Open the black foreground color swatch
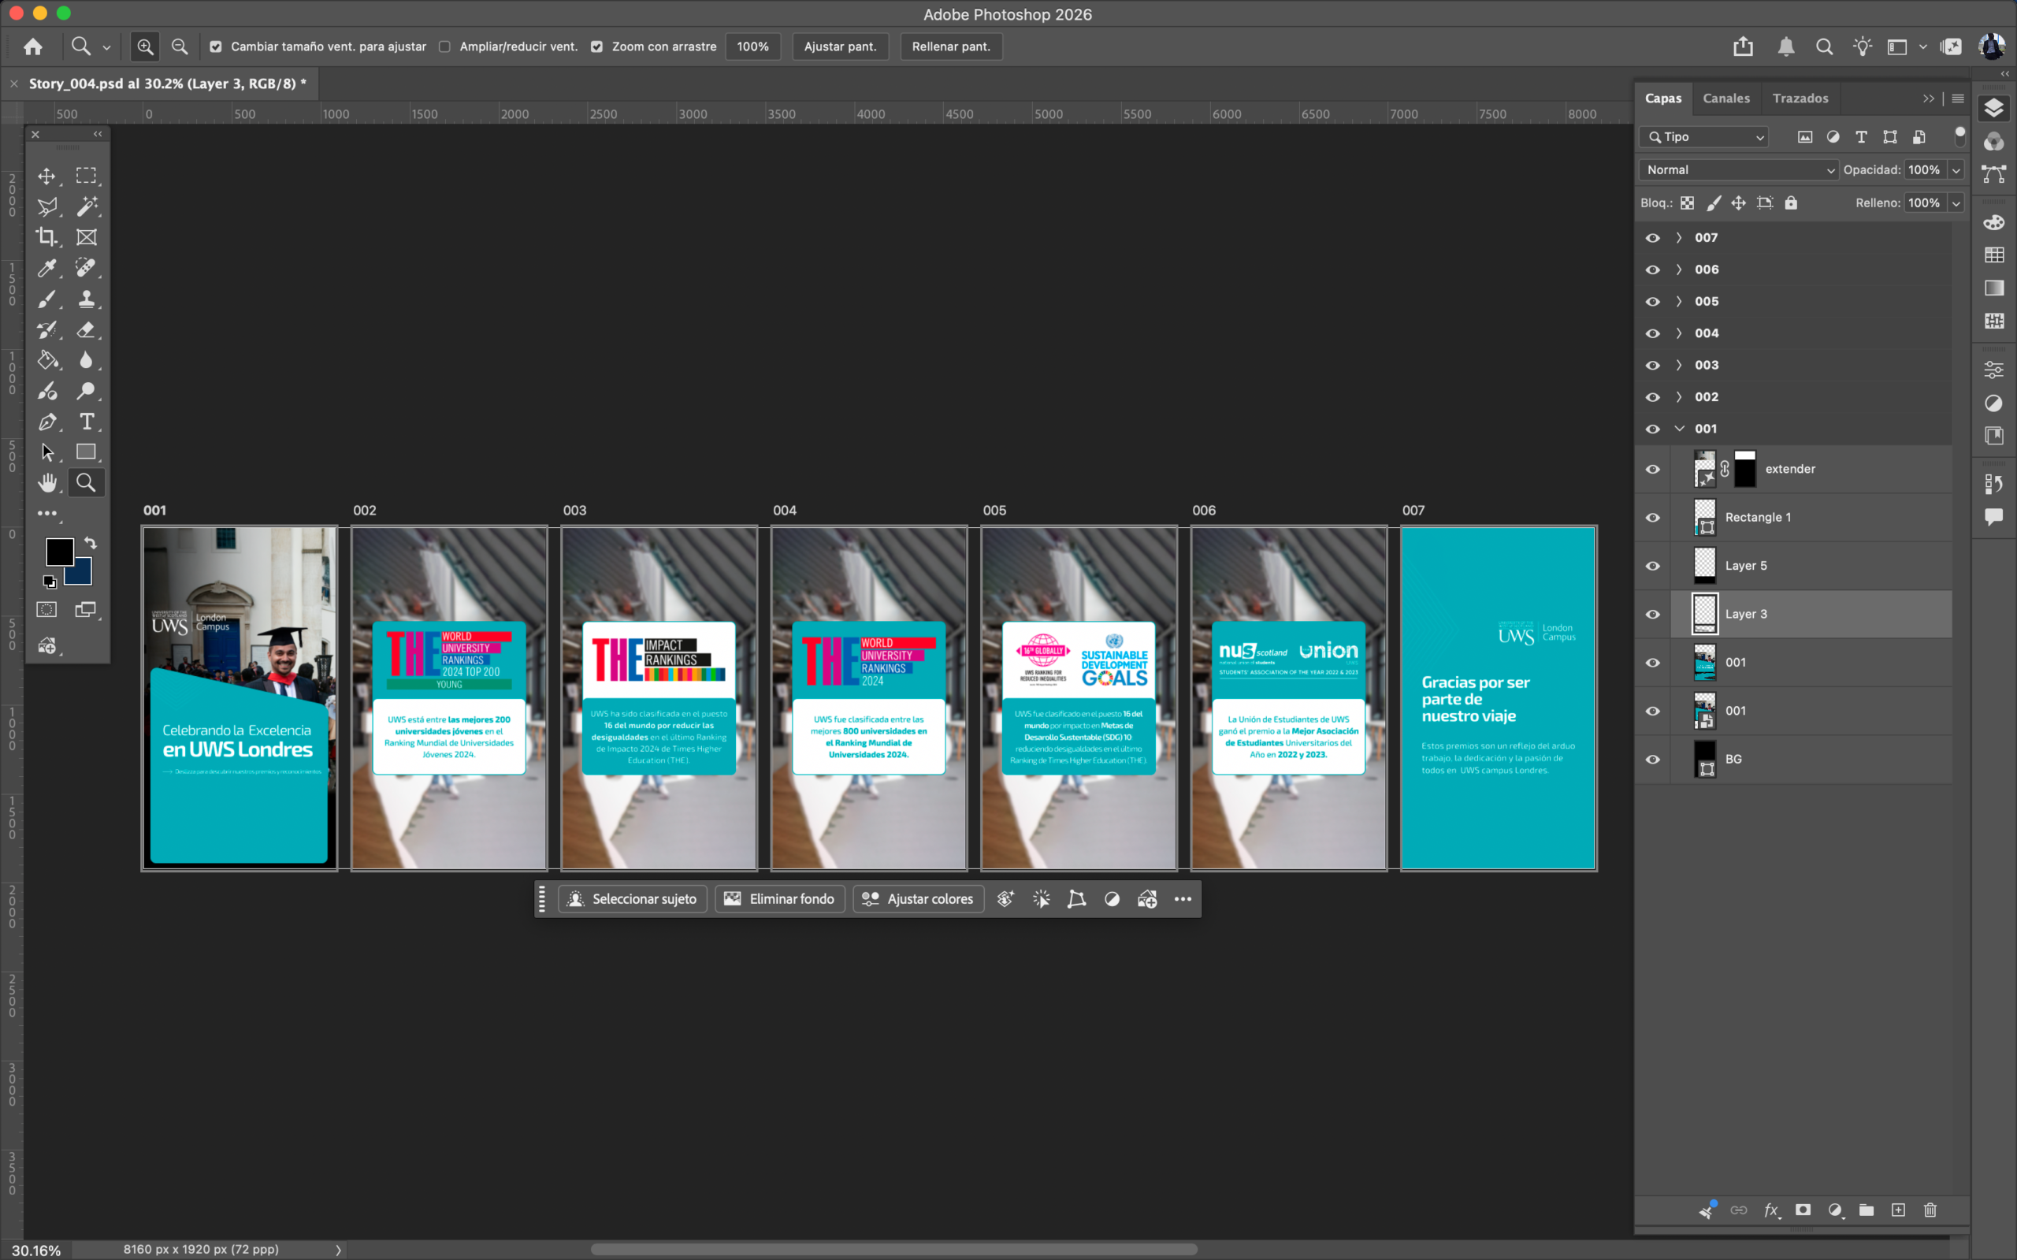2017x1260 pixels. [58, 551]
